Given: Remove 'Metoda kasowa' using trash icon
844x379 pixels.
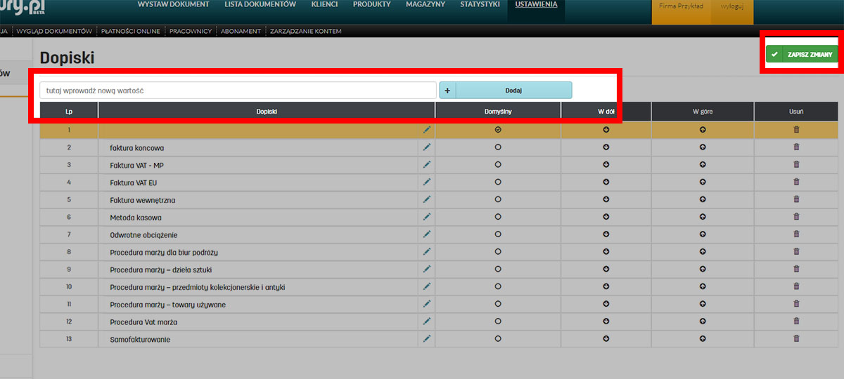Looking at the screenshot, I should coord(796,217).
